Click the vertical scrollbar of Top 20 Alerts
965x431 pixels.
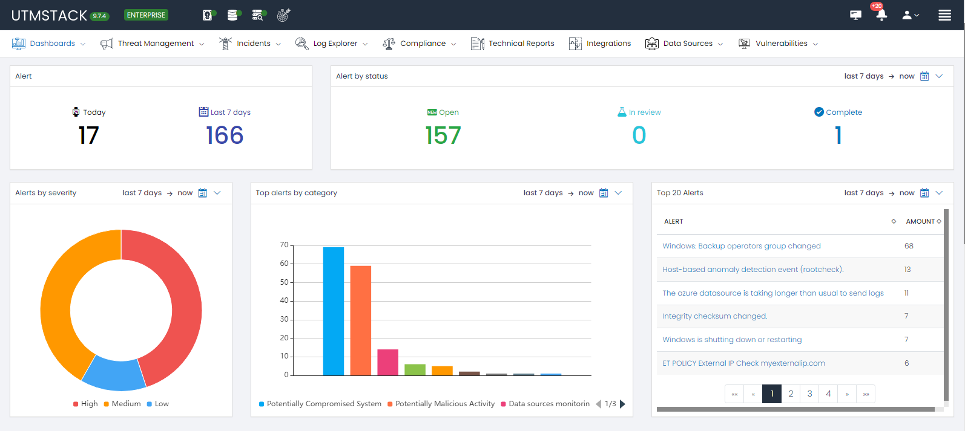[946, 305]
